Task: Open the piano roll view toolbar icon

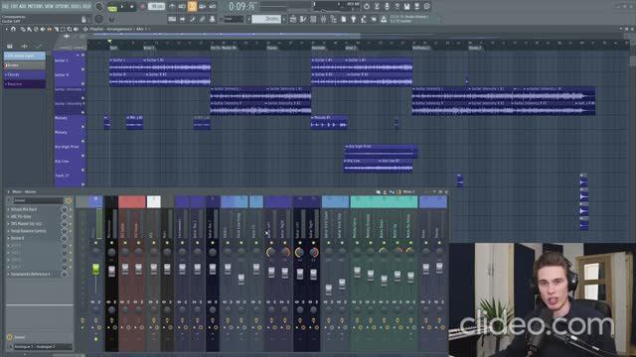Action: [x=303, y=19]
